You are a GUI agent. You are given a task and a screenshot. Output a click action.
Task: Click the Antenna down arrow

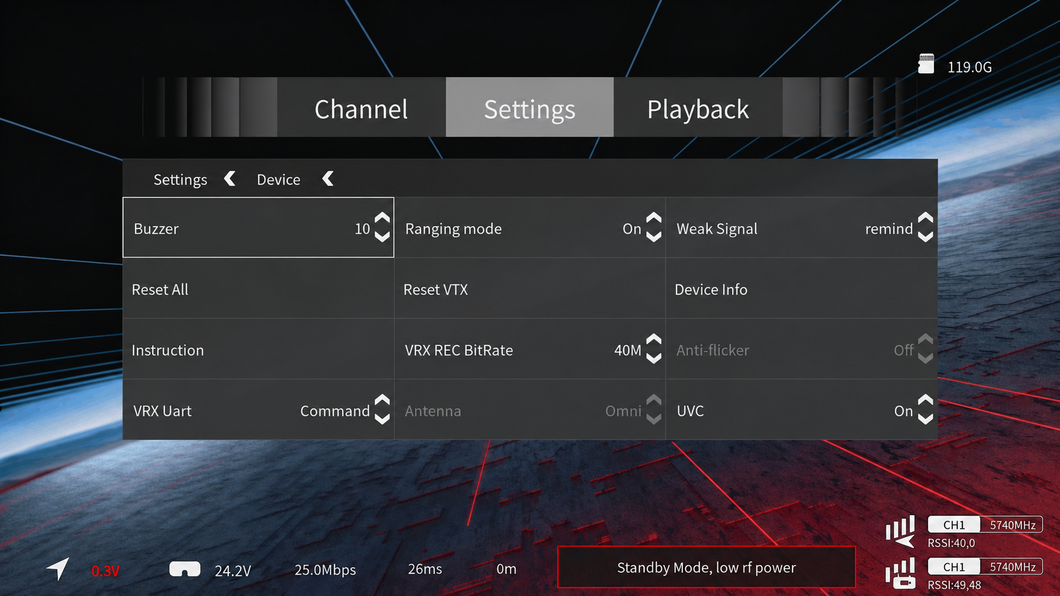(654, 419)
